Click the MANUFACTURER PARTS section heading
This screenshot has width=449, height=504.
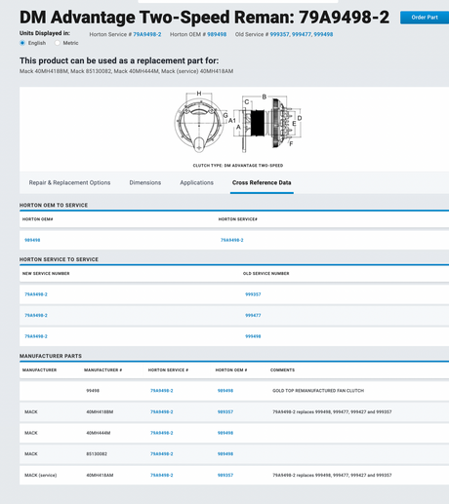[x=51, y=356]
